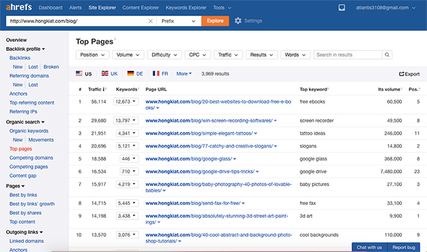Open the notifications panel icon in header
427x252 pixels.
[x=342, y=8]
